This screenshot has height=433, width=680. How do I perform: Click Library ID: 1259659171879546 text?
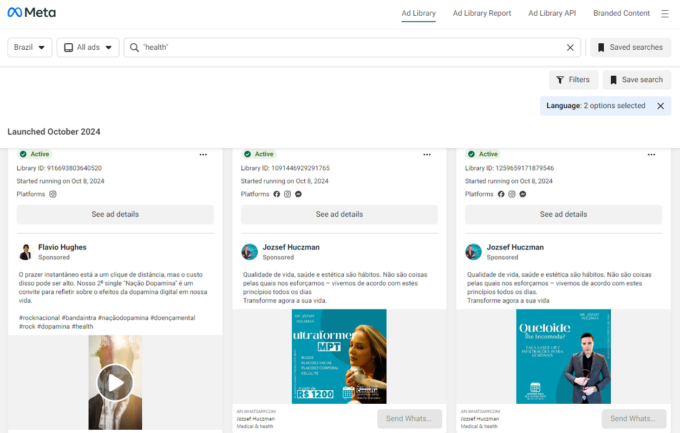click(x=509, y=168)
